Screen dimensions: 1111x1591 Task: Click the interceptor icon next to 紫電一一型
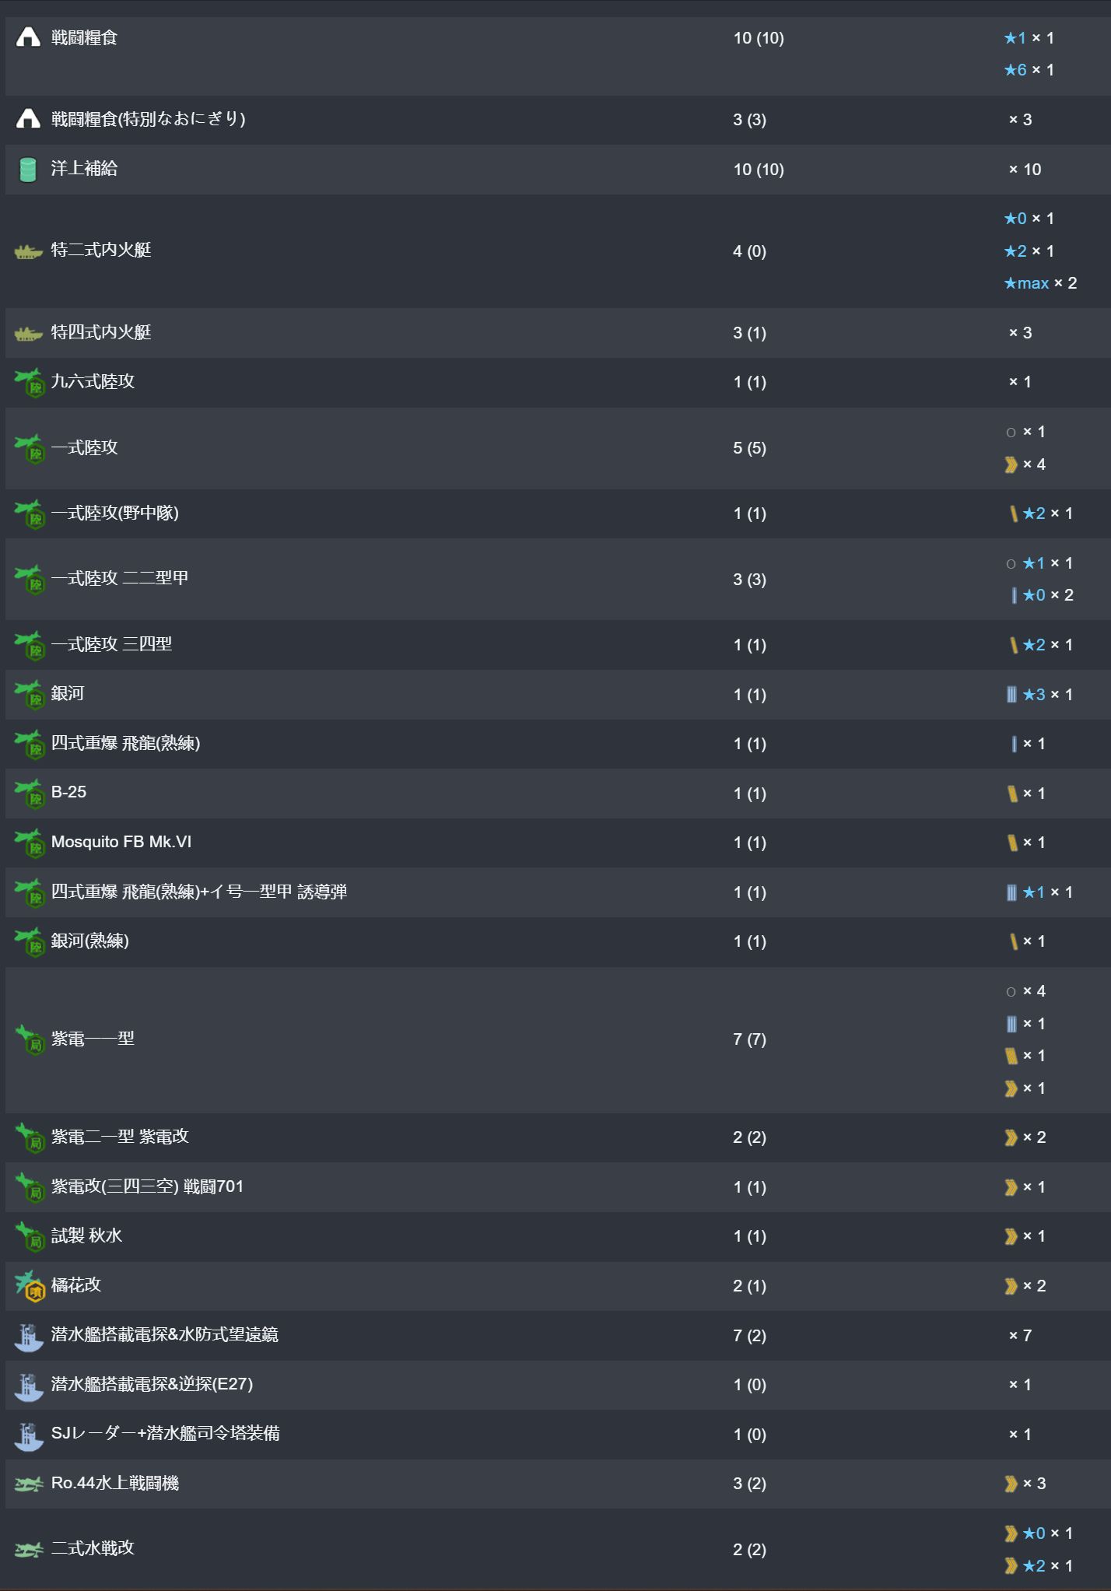31,1039
